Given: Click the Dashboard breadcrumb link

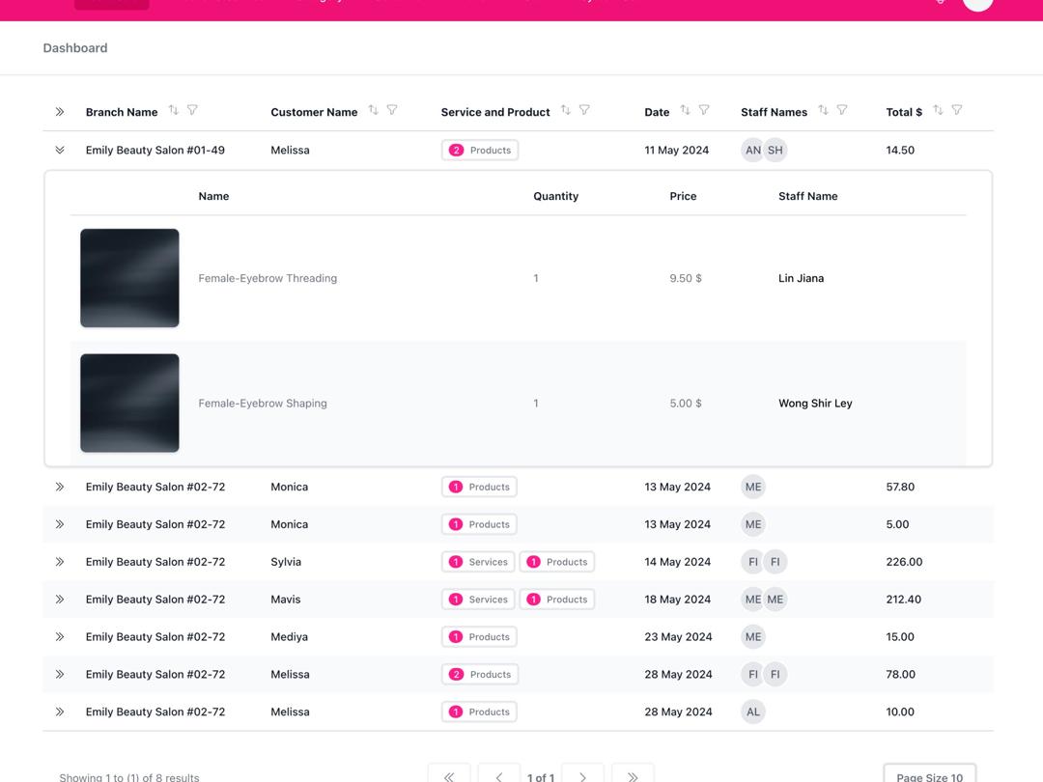Looking at the screenshot, I should pyautogui.click(x=75, y=48).
